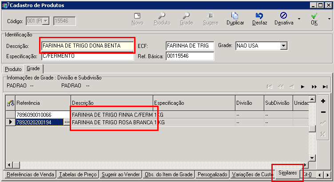Expand the Grade combo box
This screenshot has width=334, height=182.
coord(283,46)
